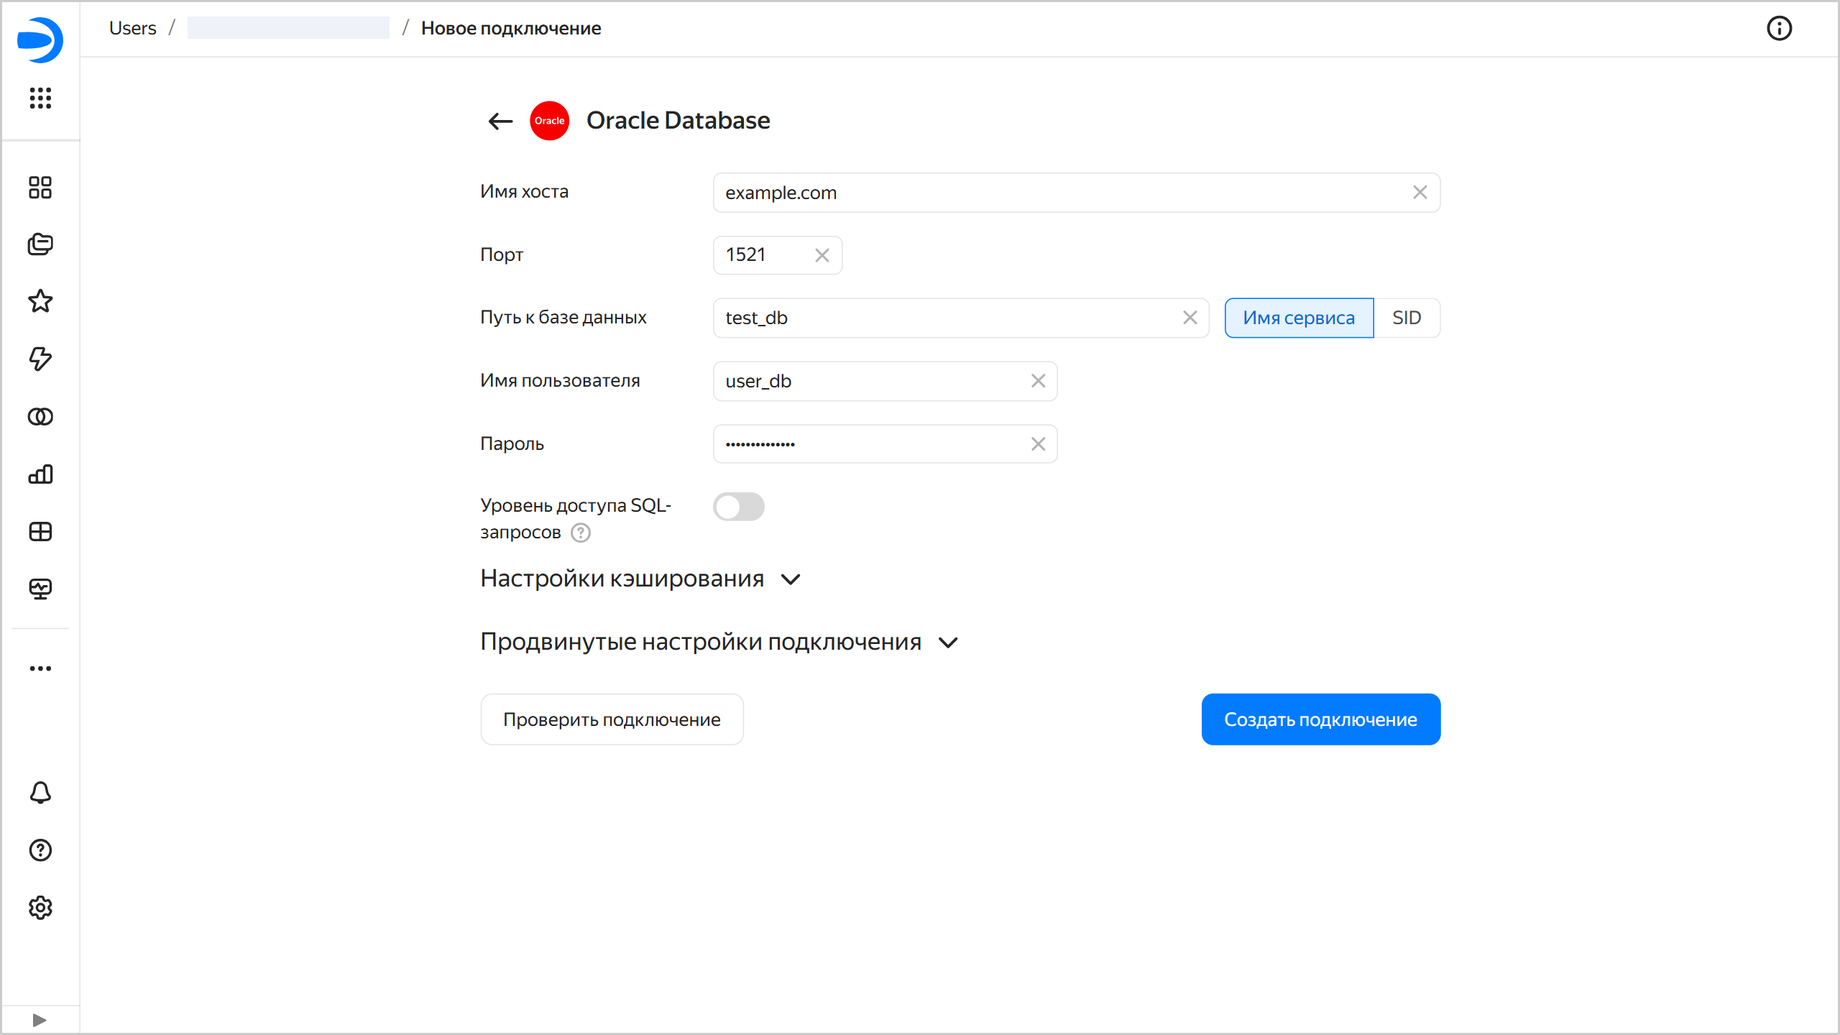Open the monitoring screen sidebar icon
The height and width of the screenshot is (1035, 1840).
click(x=40, y=589)
